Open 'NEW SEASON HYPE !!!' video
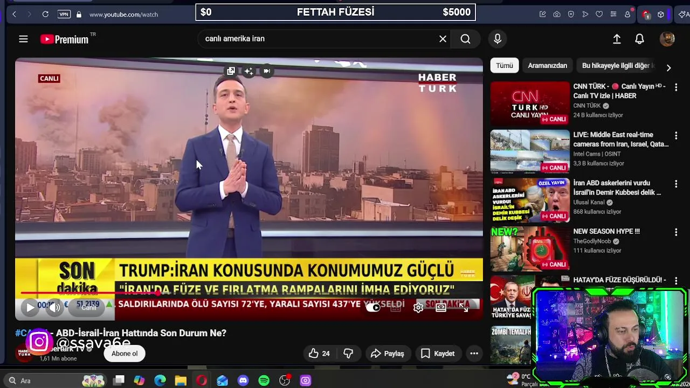The width and height of the screenshot is (690, 388). pos(606,231)
